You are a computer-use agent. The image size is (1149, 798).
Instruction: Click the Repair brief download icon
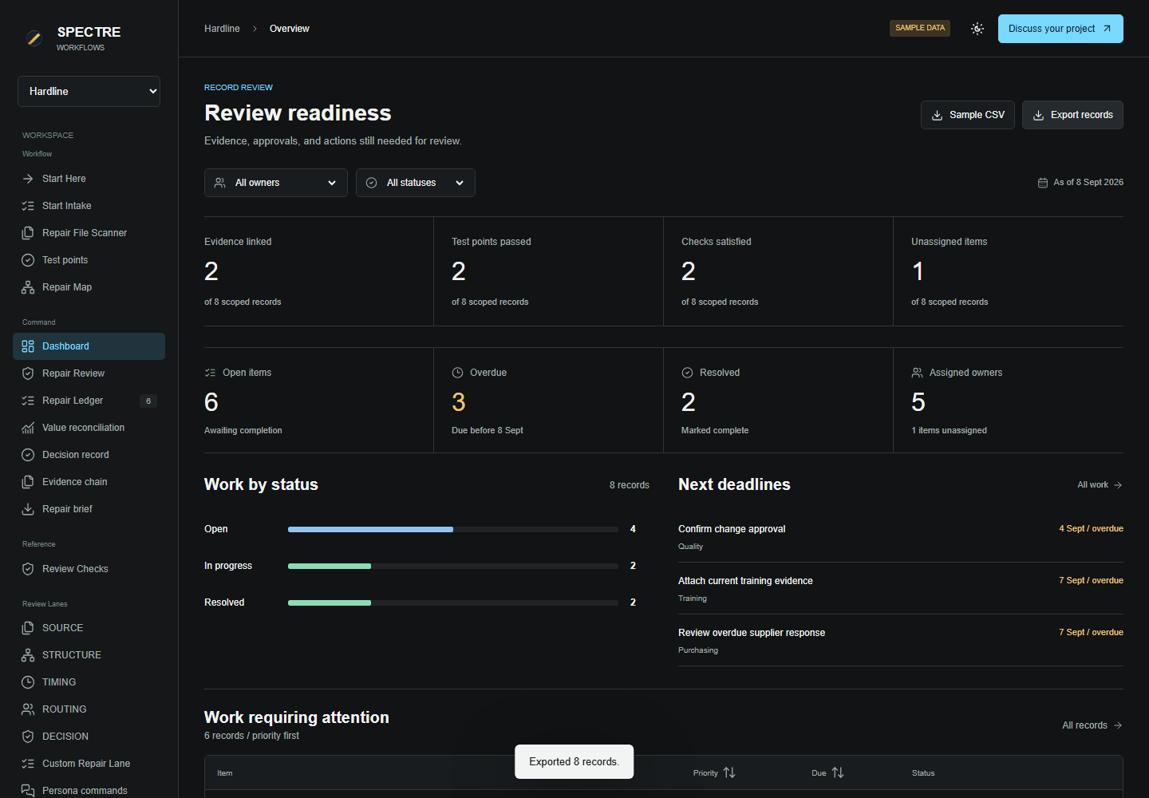click(x=28, y=509)
